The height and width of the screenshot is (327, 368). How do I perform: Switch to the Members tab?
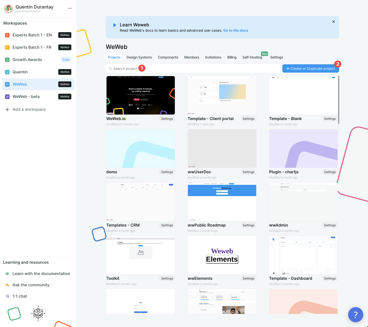click(x=191, y=57)
